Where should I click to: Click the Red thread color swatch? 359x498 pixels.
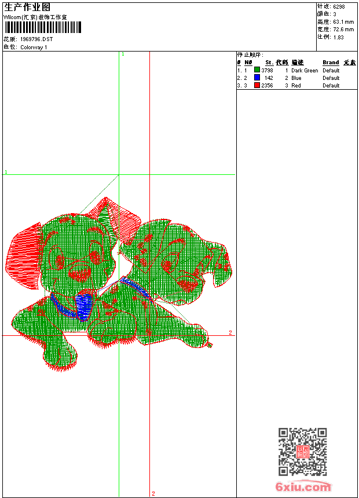pos(257,85)
